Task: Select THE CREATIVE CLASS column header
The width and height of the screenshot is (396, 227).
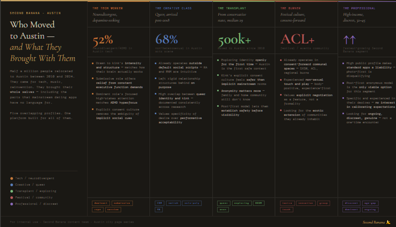Action: (173, 8)
